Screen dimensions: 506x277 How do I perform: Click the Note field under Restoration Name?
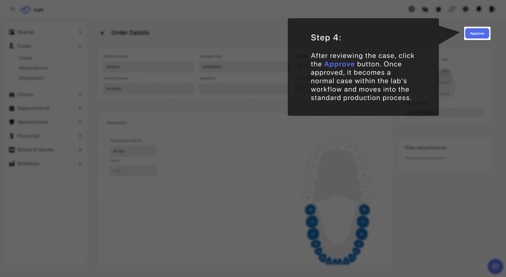(133, 171)
